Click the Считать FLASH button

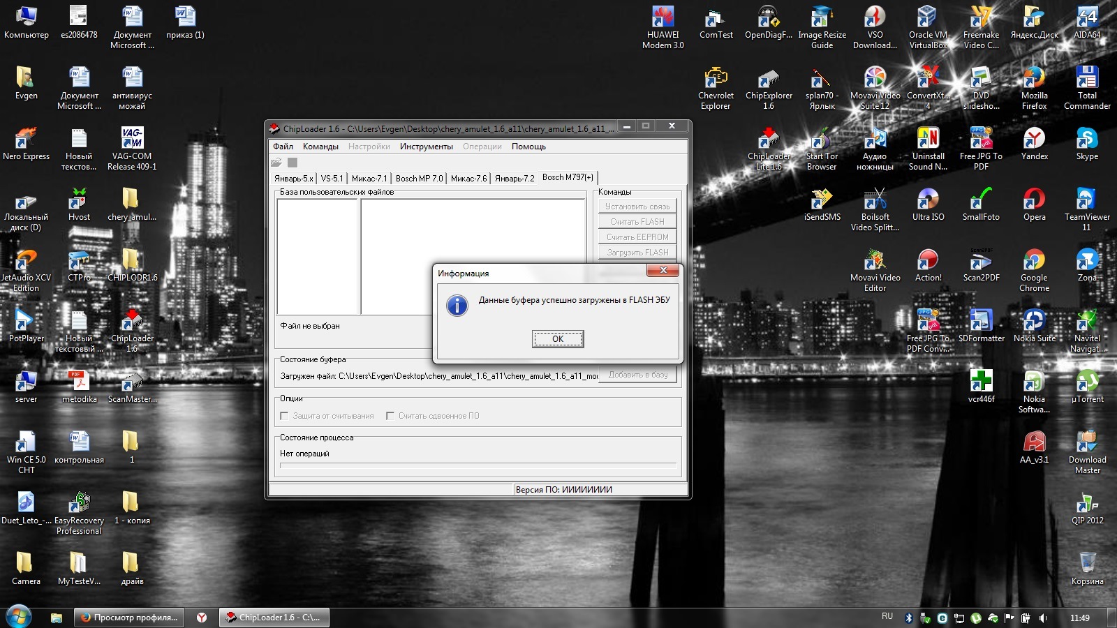coord(637,222)
